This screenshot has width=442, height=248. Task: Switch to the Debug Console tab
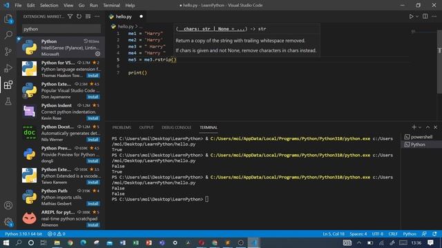(177, 127)
